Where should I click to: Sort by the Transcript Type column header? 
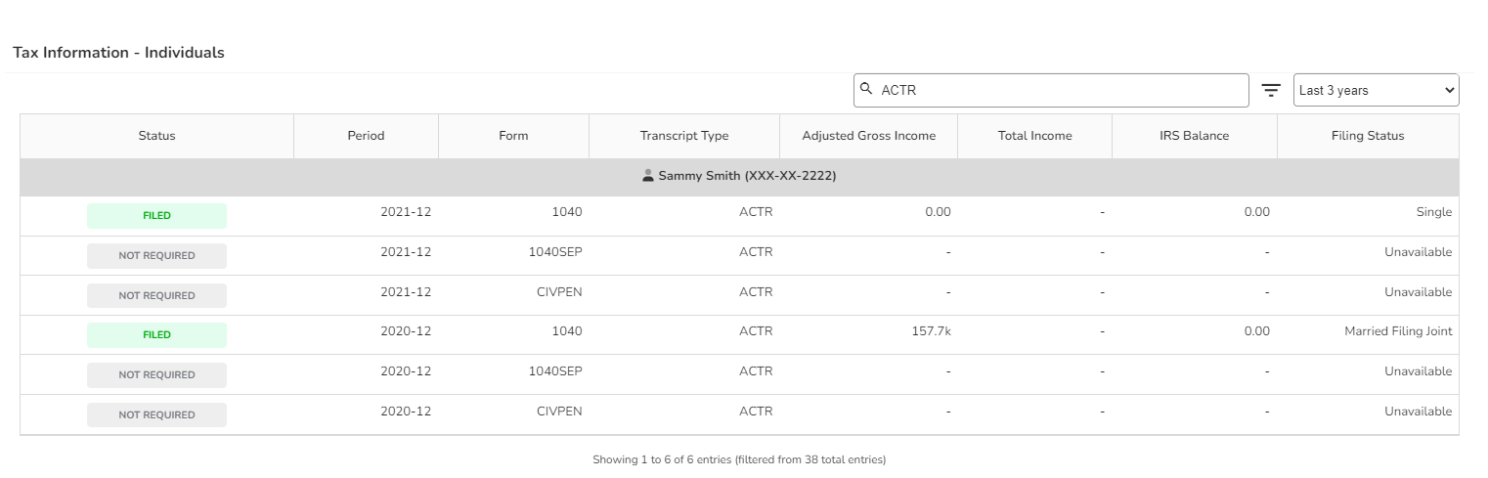(x=684, y=136)
